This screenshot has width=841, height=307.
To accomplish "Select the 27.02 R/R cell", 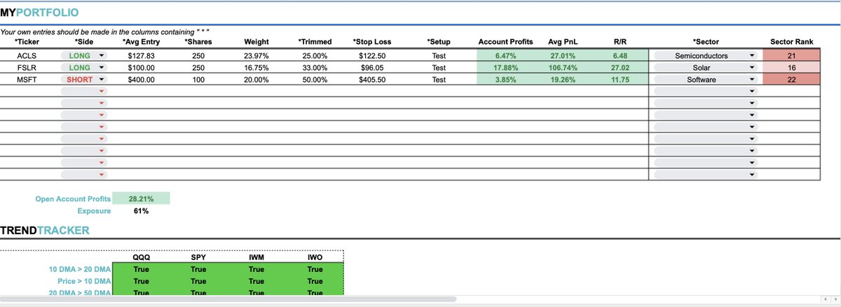I will pos(620,68).
